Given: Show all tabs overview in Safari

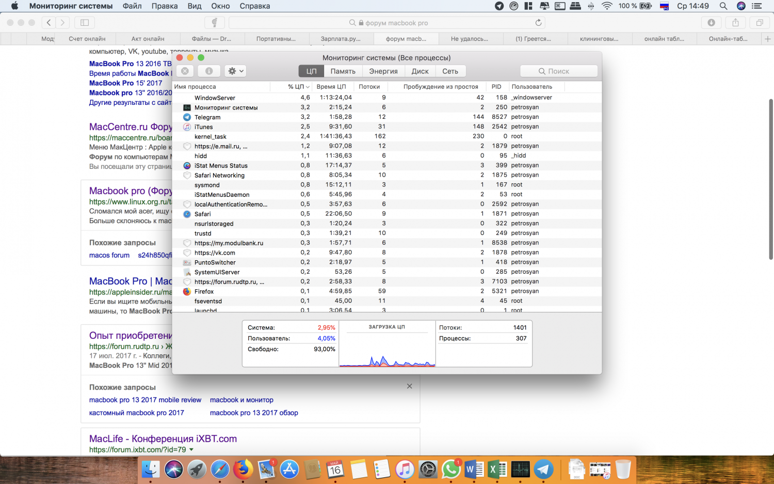Looking at the screenshot, I should pyautogui.click(x=760, y=23).
